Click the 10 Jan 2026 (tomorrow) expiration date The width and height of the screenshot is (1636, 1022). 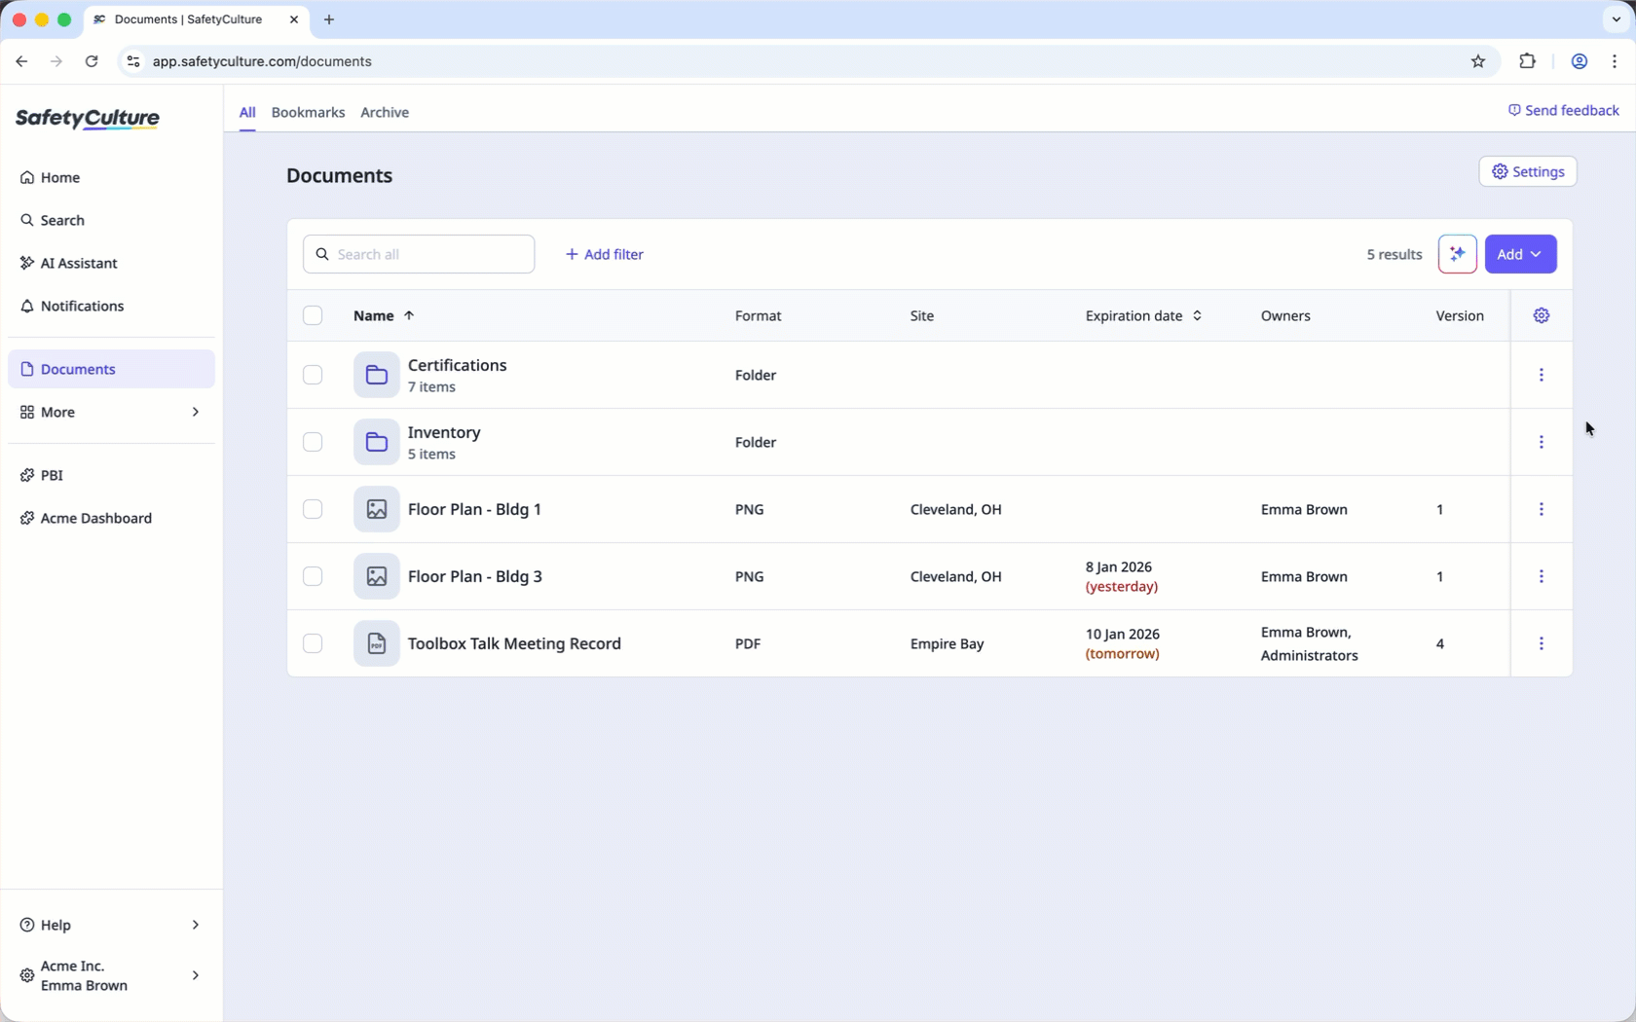(1123, 643)
